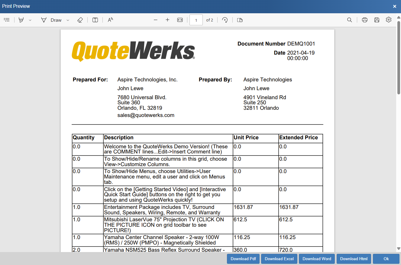Click the Download Excel button
The image size is (401, 265).
click(x=279, y=259)
